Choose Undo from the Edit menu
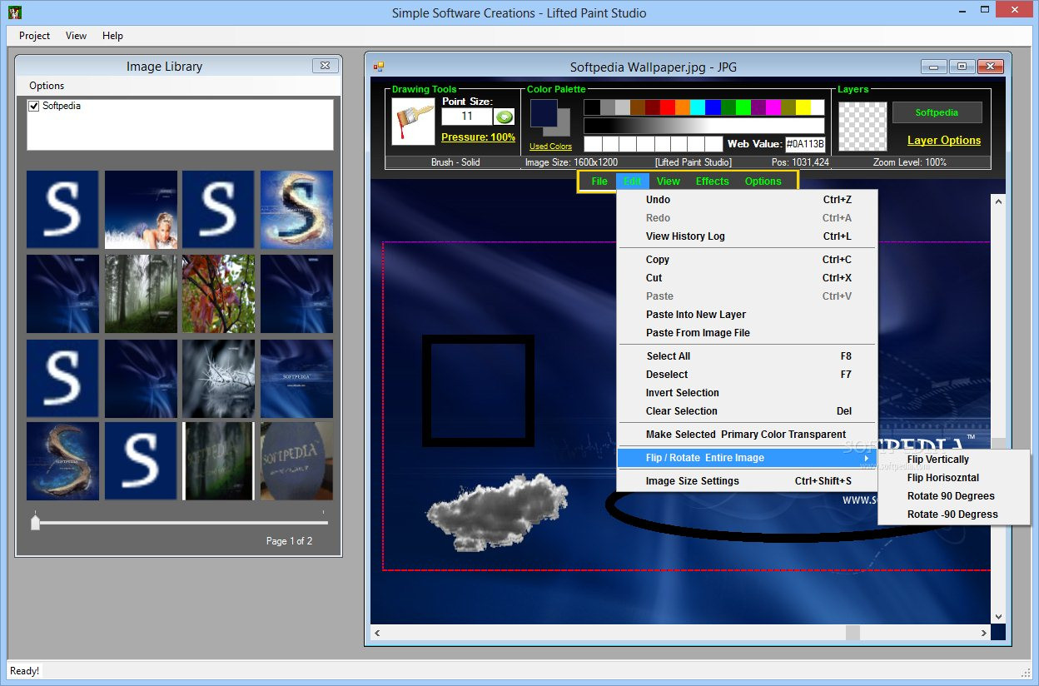1039x686 pixels. 748,200
